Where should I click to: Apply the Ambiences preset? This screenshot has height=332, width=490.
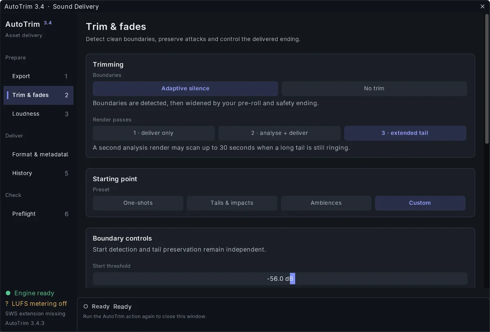click(x=326, y=203)
